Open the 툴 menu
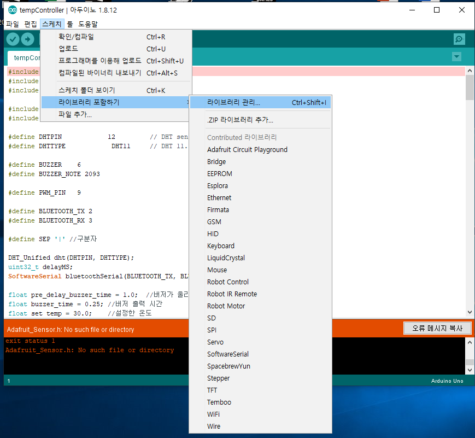475x438 pixels. click(70, 24)
